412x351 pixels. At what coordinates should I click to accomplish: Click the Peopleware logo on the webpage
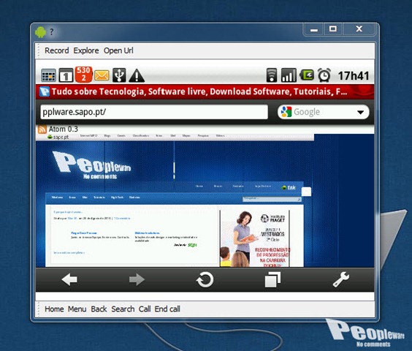point(92,165)
